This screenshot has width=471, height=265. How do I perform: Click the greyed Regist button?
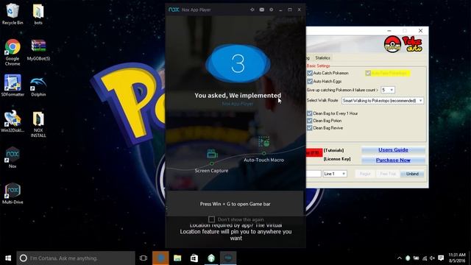365,174
